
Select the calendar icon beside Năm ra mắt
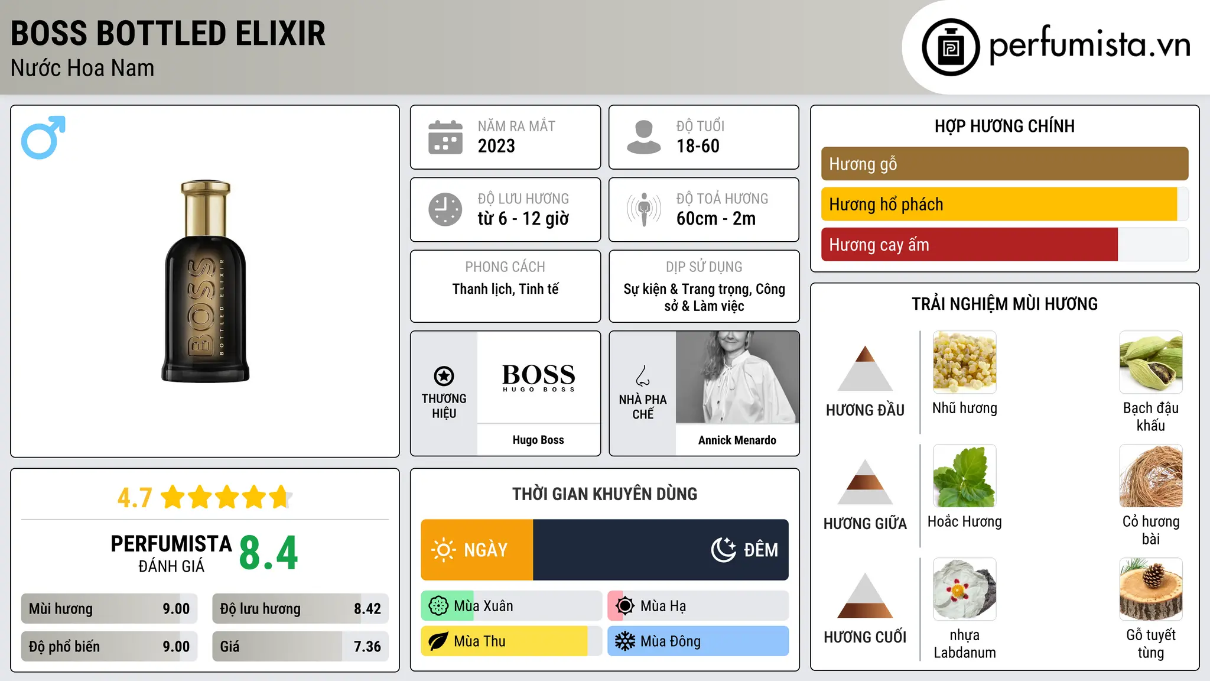(x=445, y=137)
